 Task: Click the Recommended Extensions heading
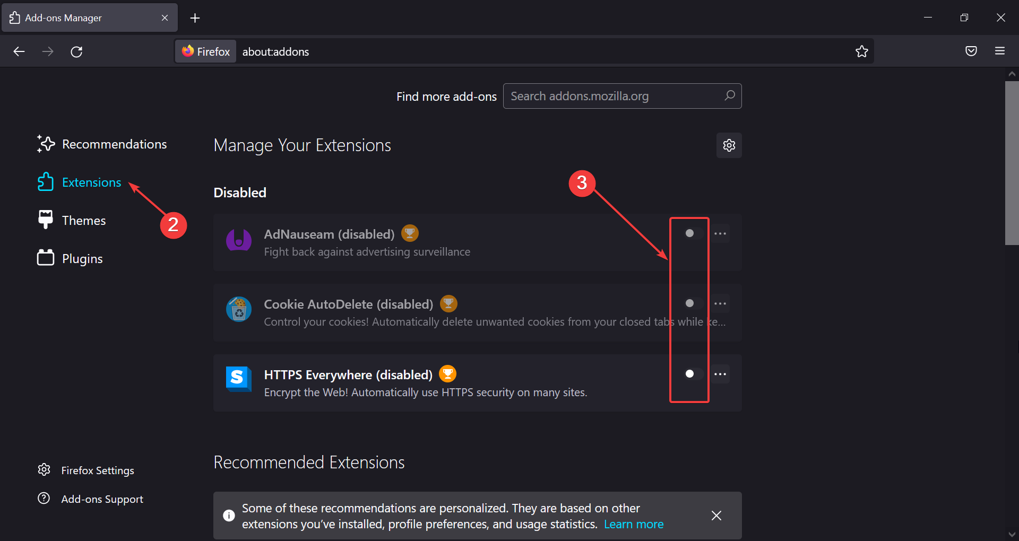pyautogui.click(x=309, y=463)
